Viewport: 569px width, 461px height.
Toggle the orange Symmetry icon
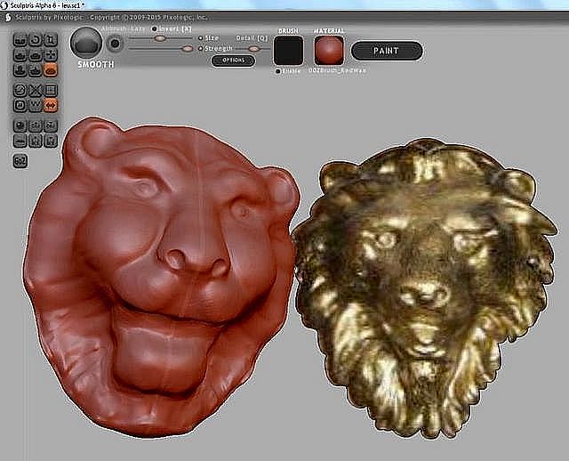pos(51,105)
